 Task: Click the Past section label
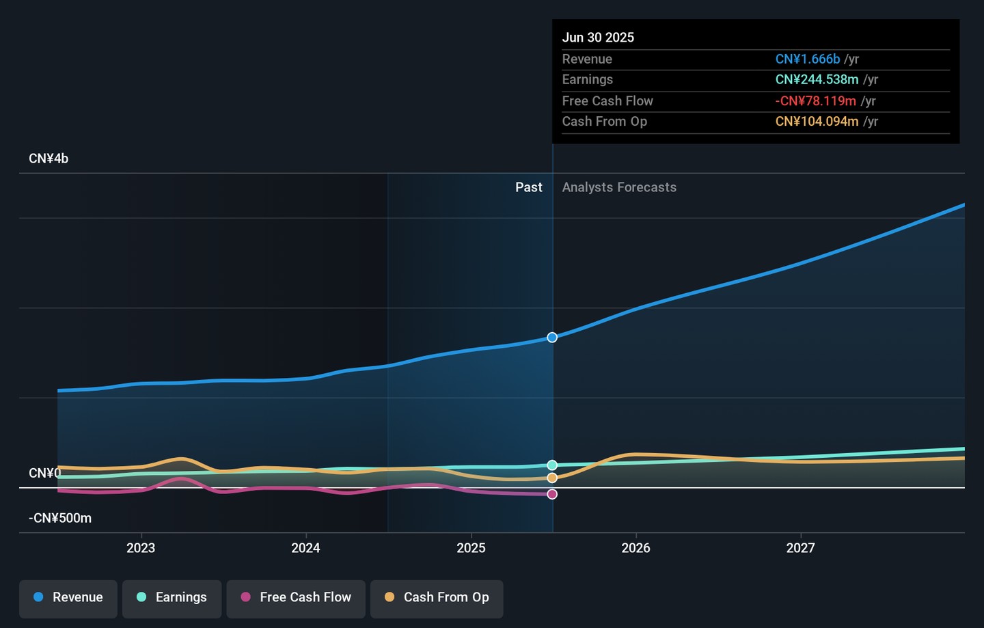click(x=528, y=187)
